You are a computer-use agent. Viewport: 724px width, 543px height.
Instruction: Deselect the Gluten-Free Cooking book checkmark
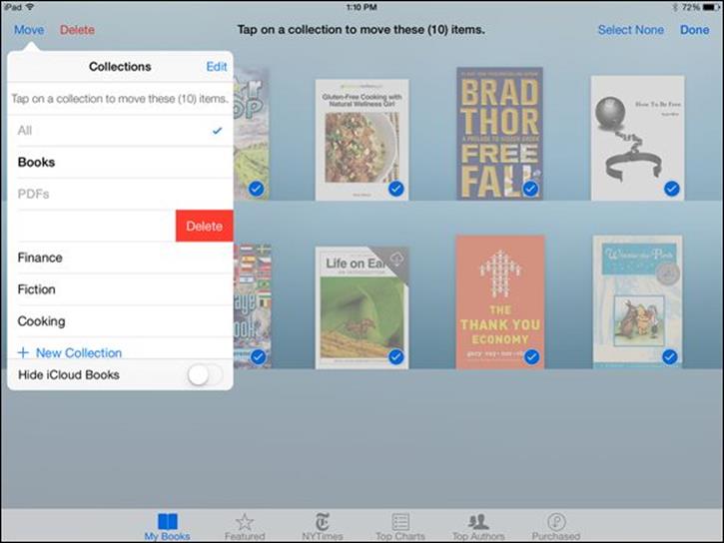pos(395,189)
